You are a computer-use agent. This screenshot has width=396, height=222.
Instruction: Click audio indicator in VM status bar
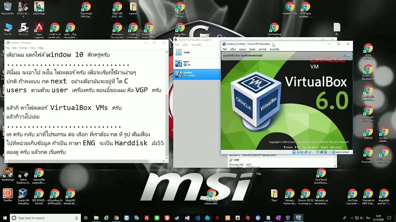(x=302, y=152)
